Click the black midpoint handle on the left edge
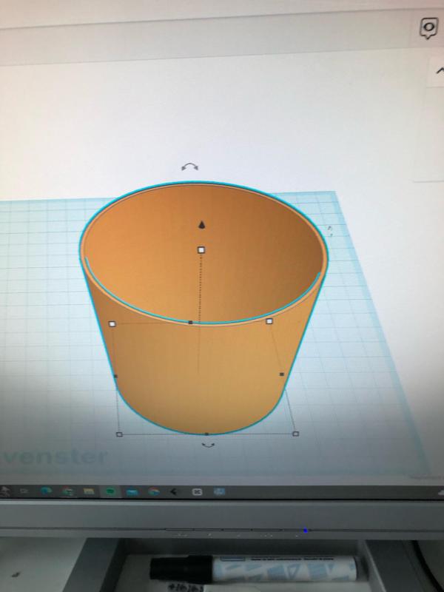Screen dimensions: 444x592 coord(115,376)
